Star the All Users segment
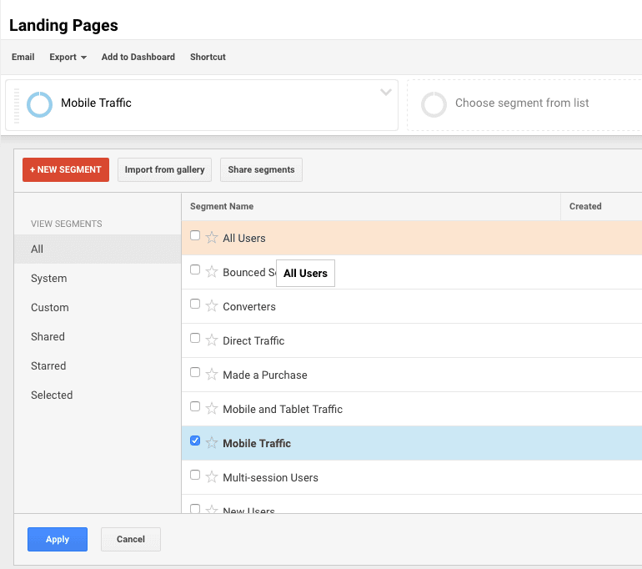Screen dimensions: 642x569 [211, 238]
